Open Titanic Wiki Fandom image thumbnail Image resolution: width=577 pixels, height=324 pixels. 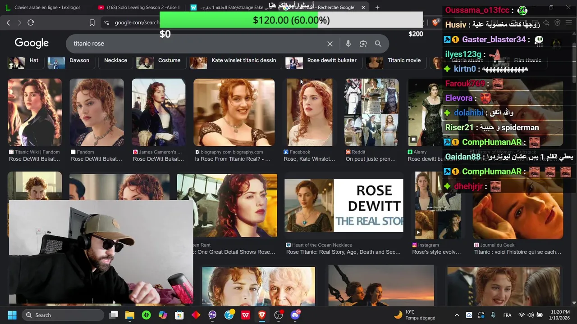35,112
